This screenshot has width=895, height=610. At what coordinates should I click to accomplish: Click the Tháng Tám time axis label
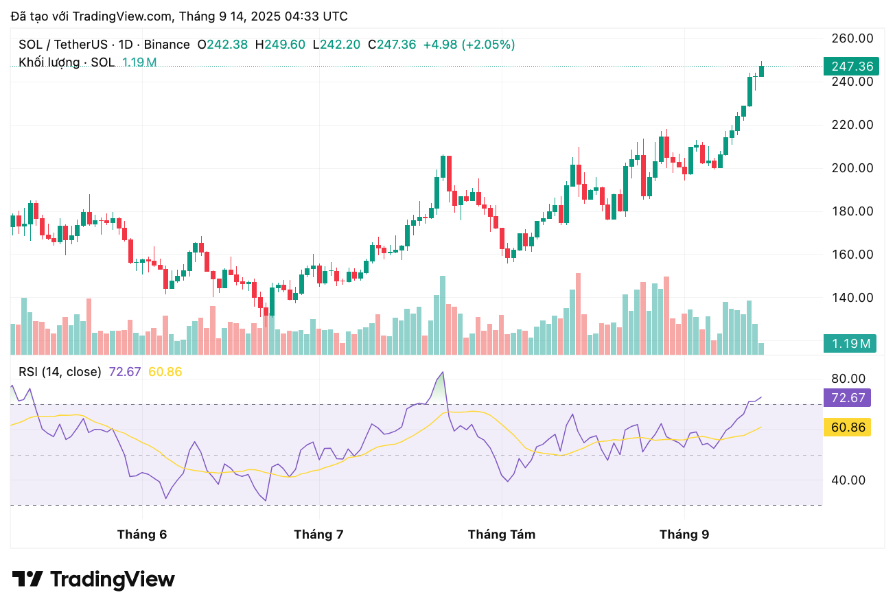502,534
